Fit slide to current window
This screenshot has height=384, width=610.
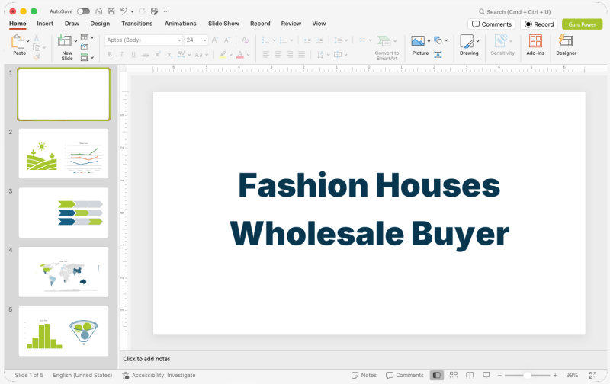pyautogui.click(x=592, y=375)
